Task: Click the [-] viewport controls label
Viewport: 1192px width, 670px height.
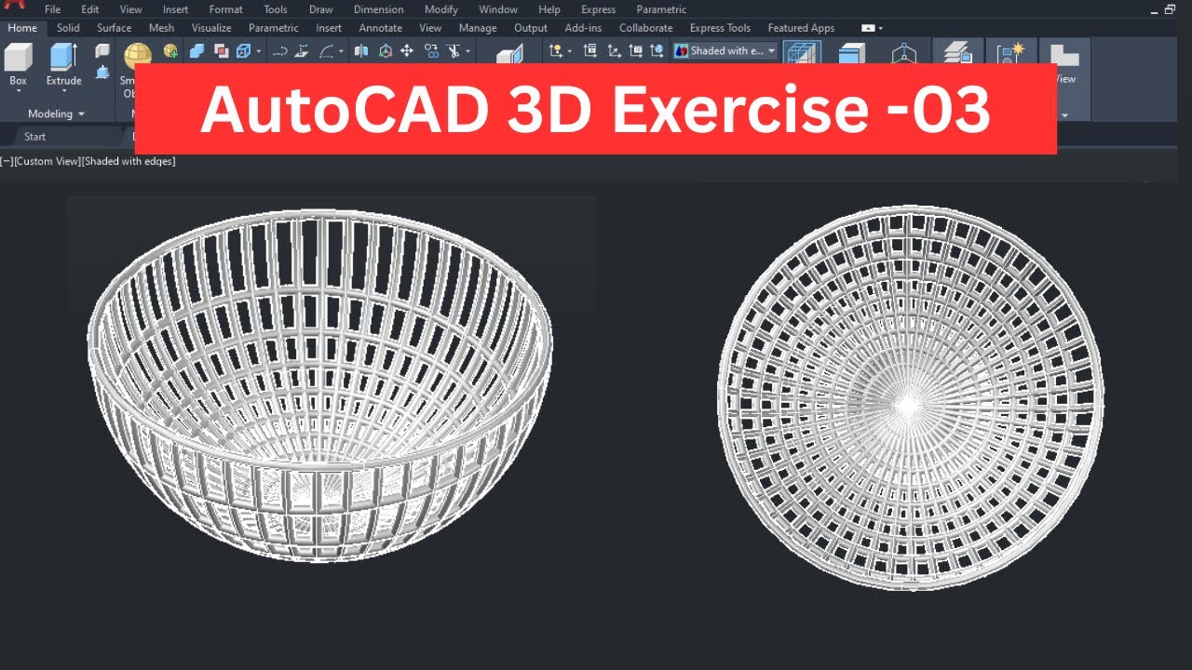Action: (x=7, y=161)
